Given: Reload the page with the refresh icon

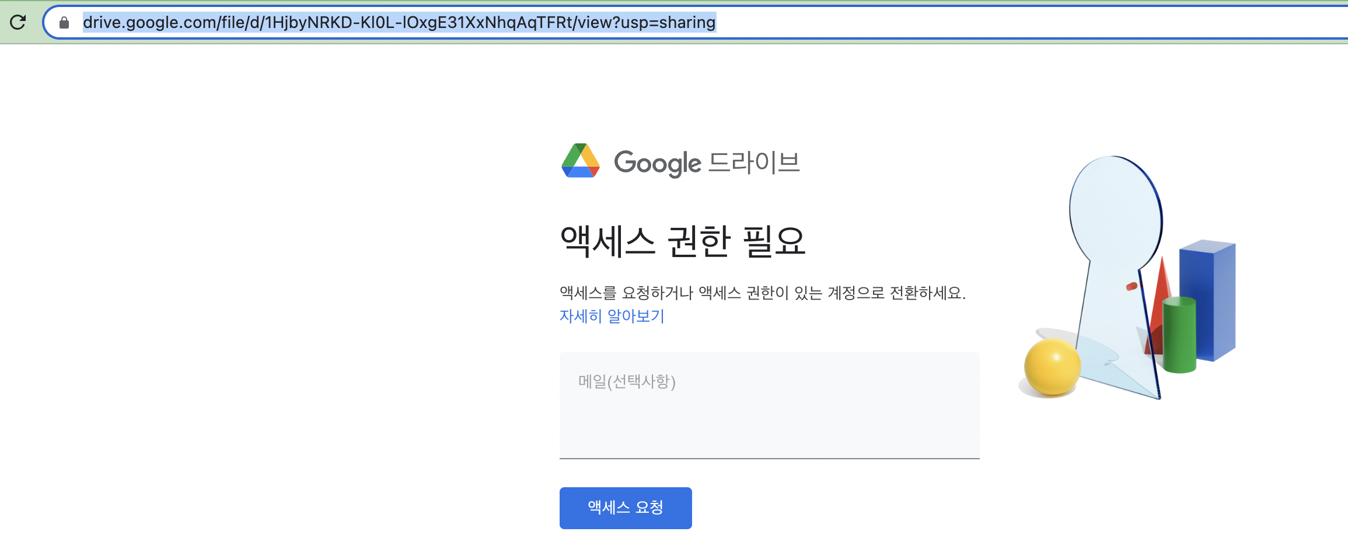Looking at the screenshot, I should (x=18, y=22).
